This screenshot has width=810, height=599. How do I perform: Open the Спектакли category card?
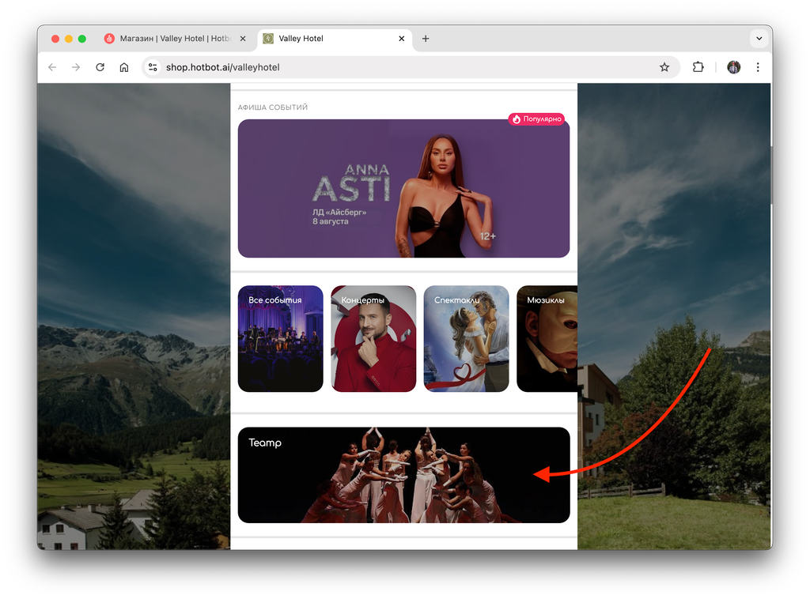467,338
